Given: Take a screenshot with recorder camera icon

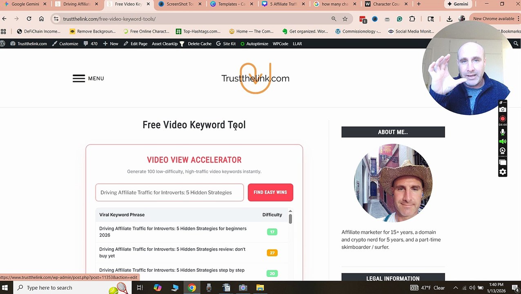Looking at the screenshot, I should pyautogui.click(x=503, y=109).
